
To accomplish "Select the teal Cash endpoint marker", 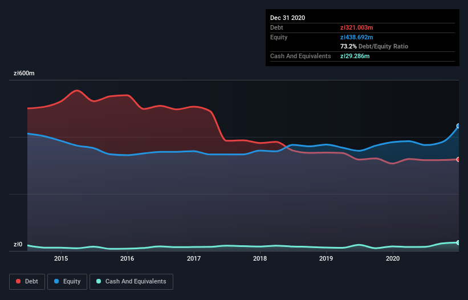I will [x=458, y=243].
